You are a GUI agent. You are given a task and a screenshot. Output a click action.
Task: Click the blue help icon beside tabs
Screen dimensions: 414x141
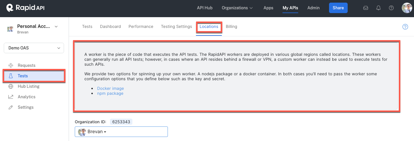405,27
